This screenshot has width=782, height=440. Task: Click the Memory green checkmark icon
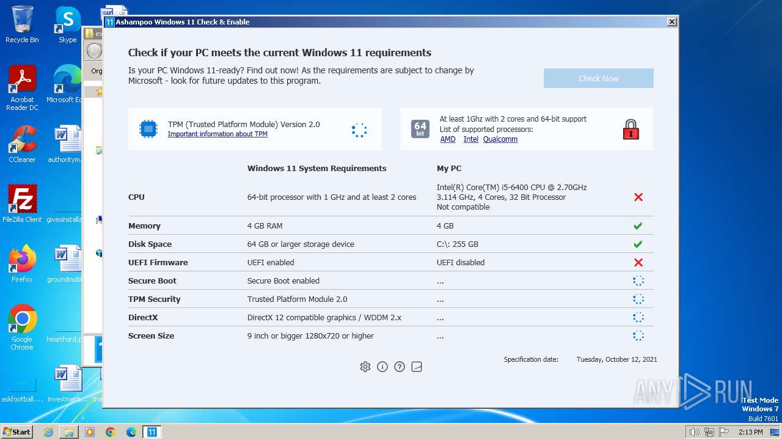[x=638, y=226]
